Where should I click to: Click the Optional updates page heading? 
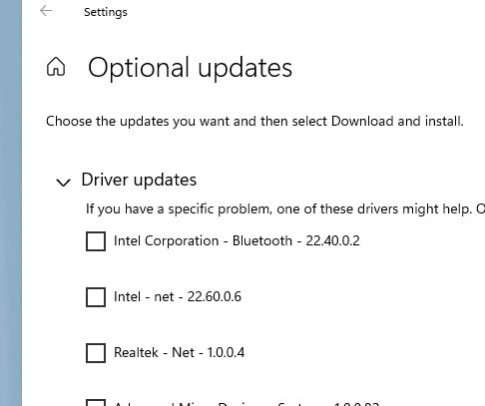tap(190, 68)
